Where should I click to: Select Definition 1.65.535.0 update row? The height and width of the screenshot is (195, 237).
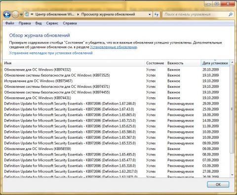click(116, 143)
